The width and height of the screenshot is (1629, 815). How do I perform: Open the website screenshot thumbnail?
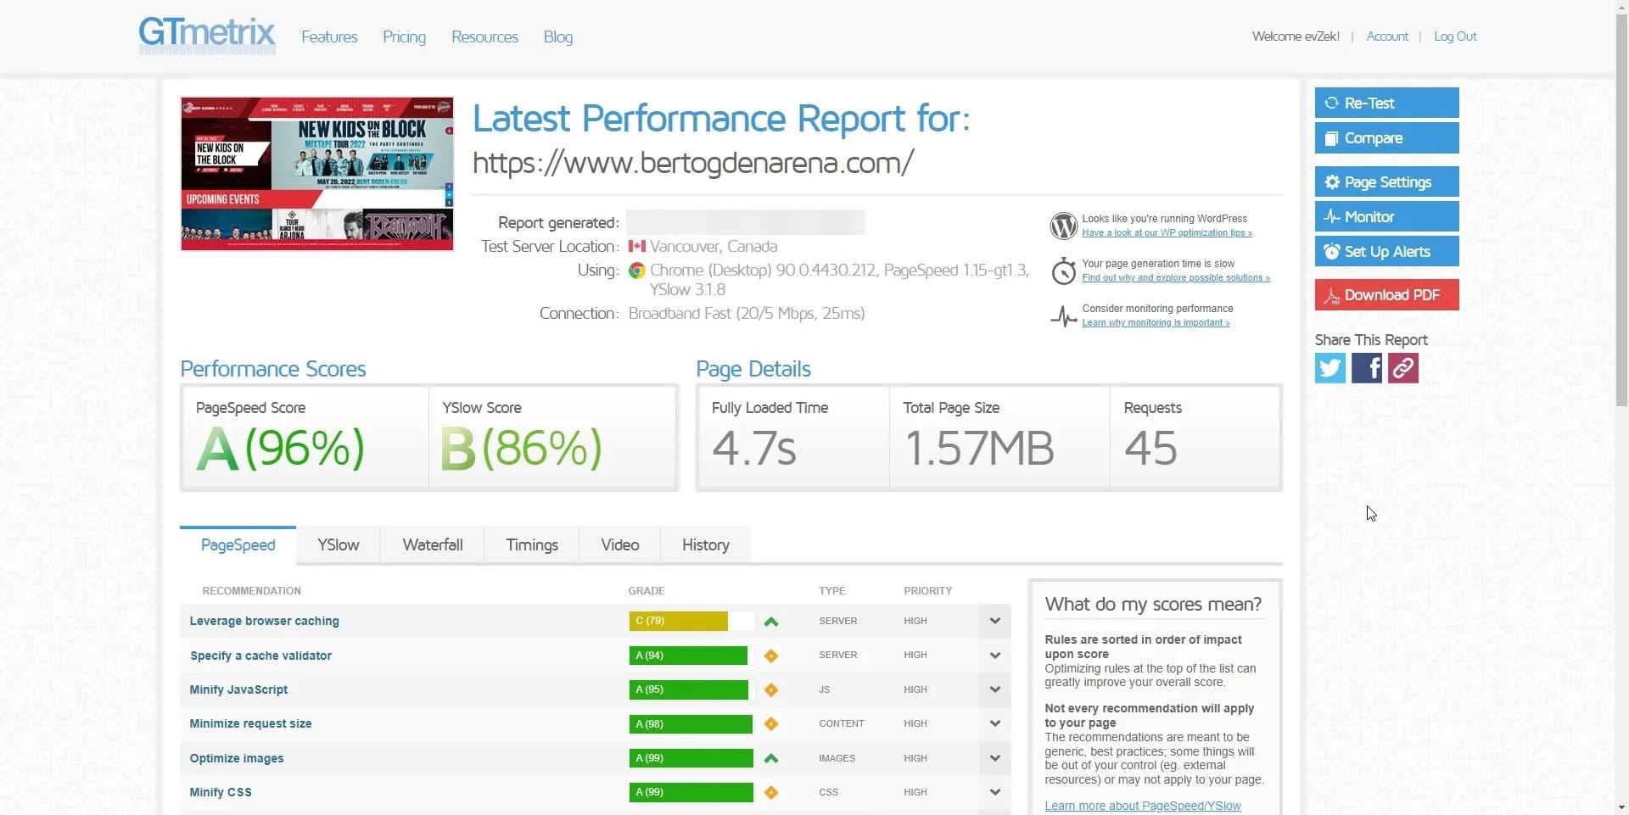pos(316,174)
